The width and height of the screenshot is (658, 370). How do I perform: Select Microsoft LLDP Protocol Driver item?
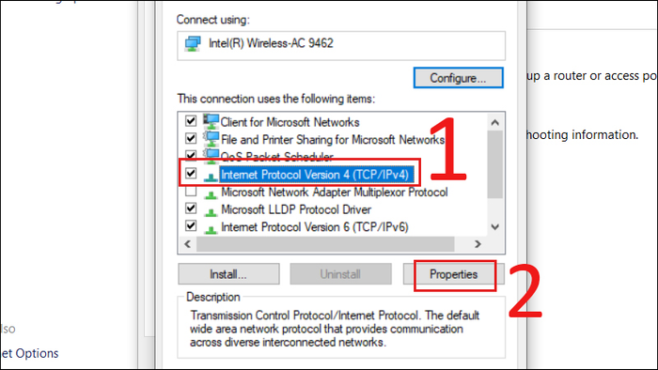(x=296, y=209)
